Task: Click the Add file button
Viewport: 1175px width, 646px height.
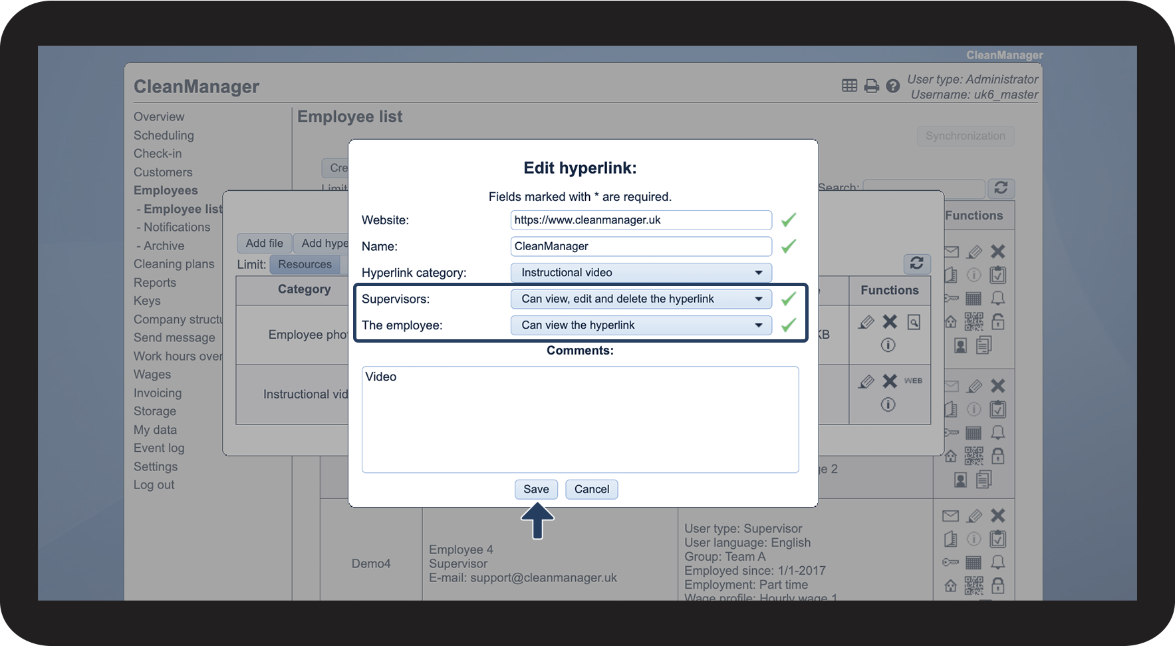Action: coord(264,243)
